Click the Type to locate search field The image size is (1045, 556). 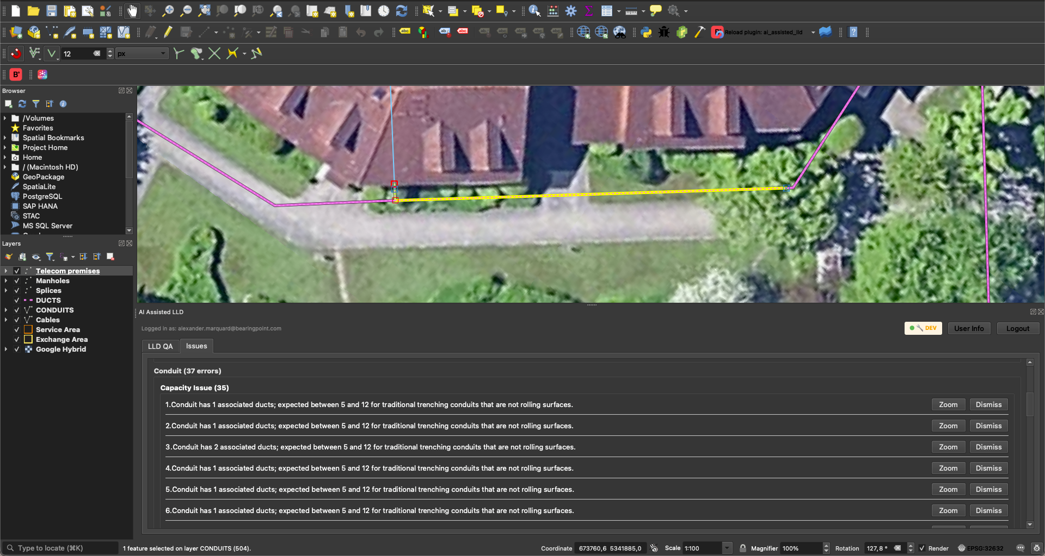coord(60,548)
